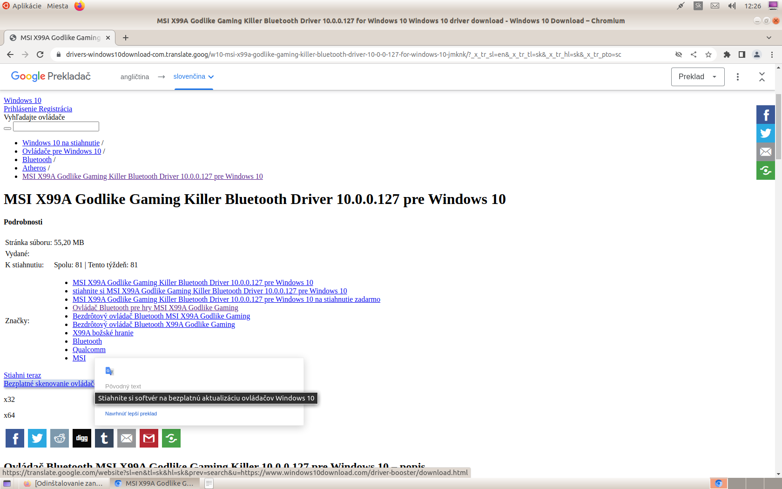Click the show desktop icon in the taskbar
The height and width of the screenshot is (489, 782).
coord(7,483)
